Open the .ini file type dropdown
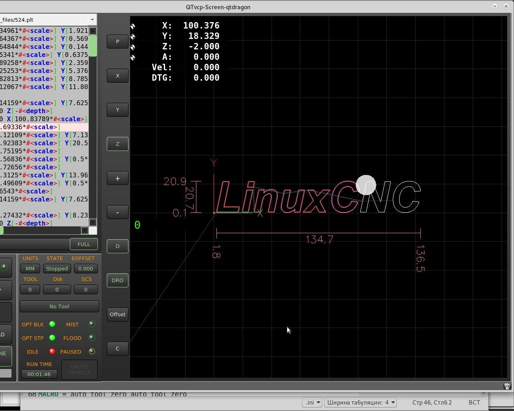This screenshot has height=411, width=514. point(312,402)
